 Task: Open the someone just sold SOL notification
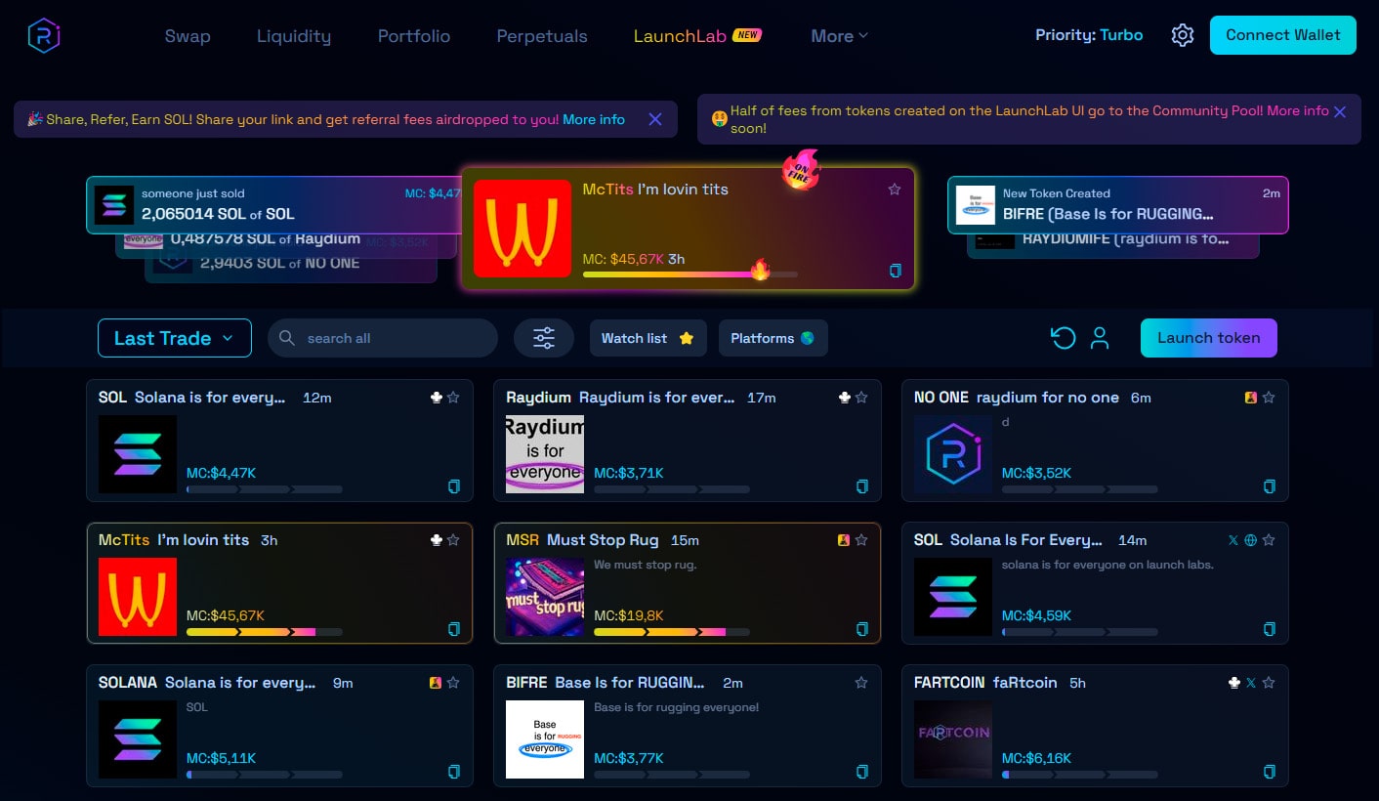(273, 205)
